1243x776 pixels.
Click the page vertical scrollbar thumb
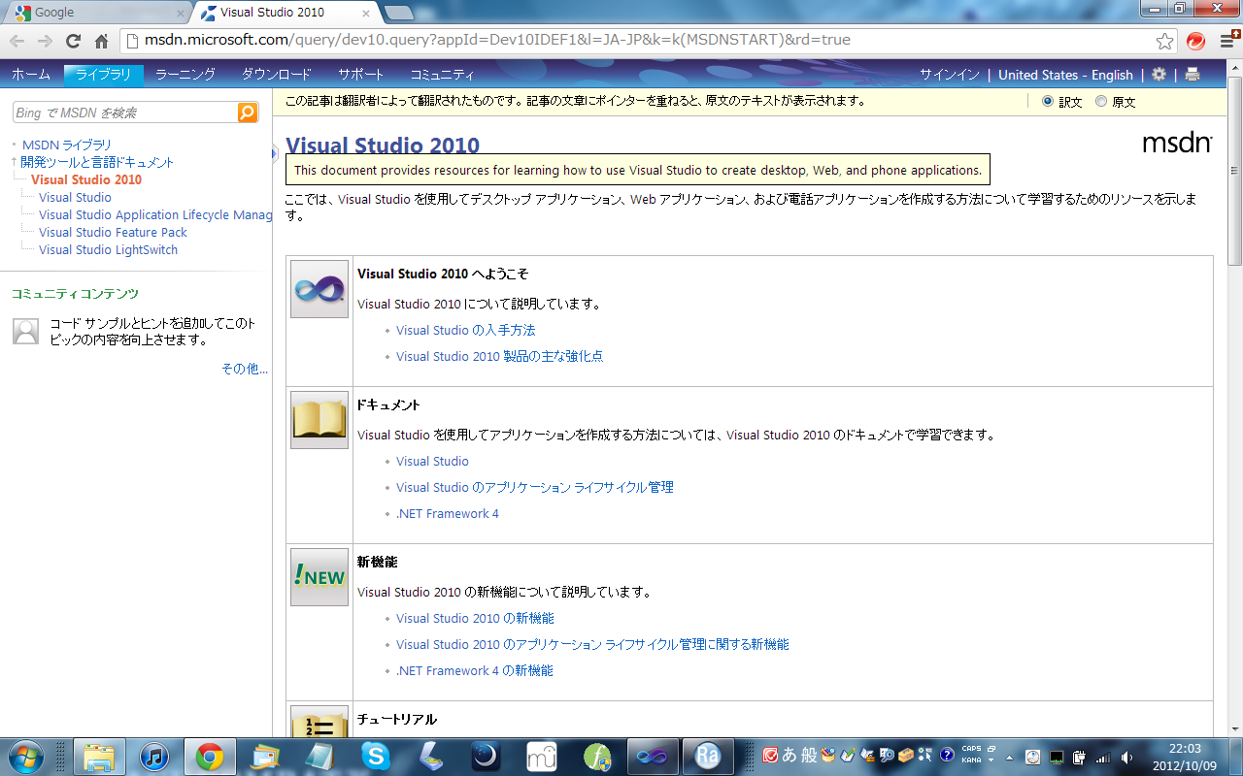pyautogui.click(x=1235, y=172)
